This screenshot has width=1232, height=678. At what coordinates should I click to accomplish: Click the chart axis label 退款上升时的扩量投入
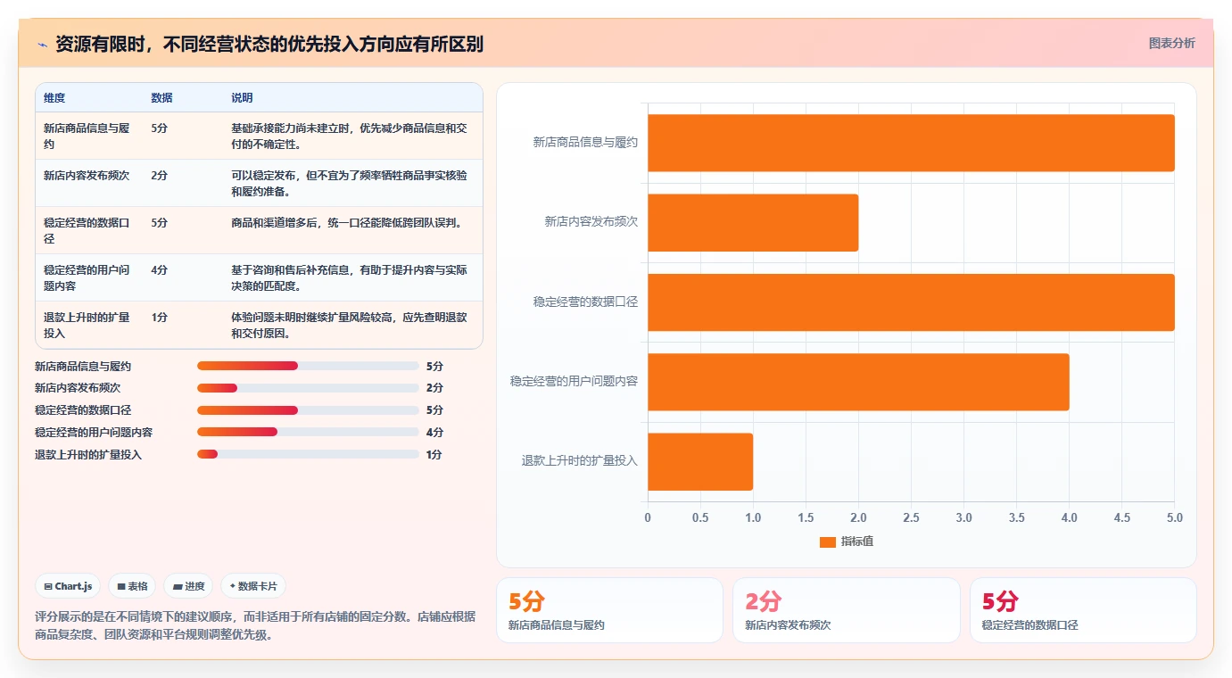tap(580, 461)
